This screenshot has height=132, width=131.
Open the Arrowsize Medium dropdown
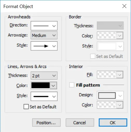click(44, 35)
